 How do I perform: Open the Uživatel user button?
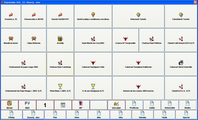tap(116, 105)
